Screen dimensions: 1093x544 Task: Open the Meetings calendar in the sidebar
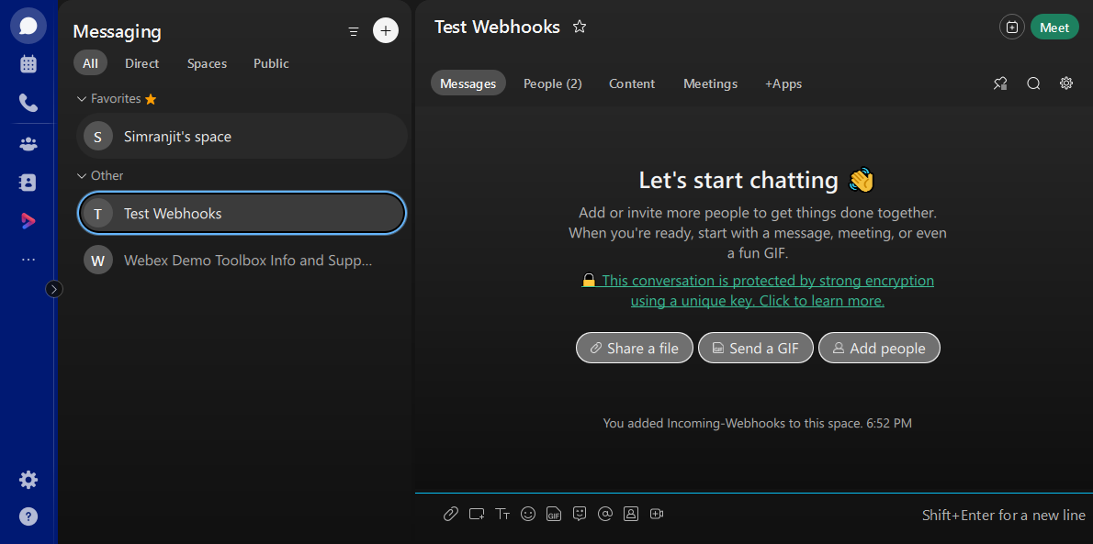(x=28, y=64)
